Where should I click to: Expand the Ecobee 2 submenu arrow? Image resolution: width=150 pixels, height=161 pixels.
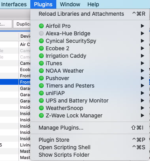click(x=143, y=48)
